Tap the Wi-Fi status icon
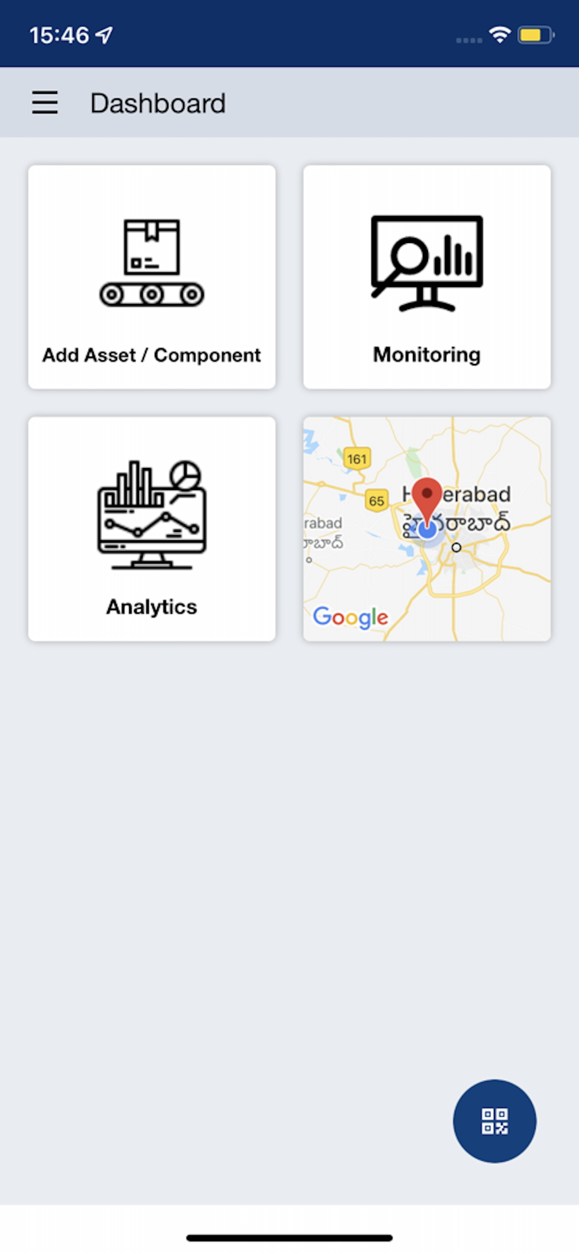 (499, 35)
